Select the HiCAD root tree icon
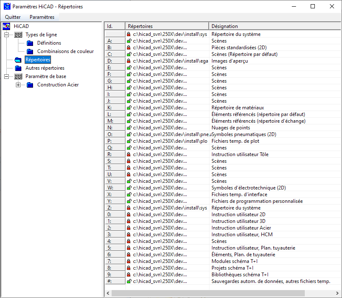 tap(6, 26)
